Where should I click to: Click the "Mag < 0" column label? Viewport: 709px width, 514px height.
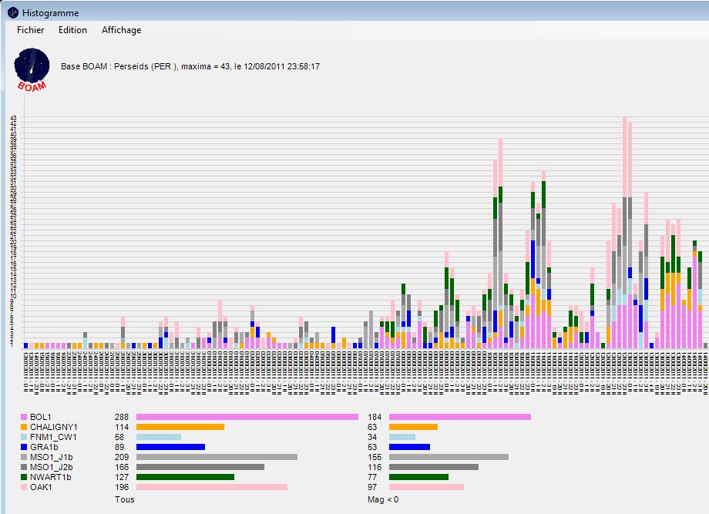(x=385, y=500)
